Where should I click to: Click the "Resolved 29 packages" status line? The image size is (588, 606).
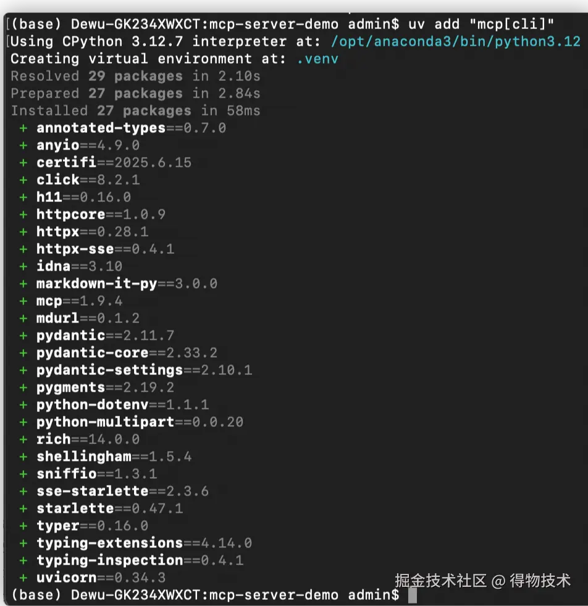pos(135,77)
